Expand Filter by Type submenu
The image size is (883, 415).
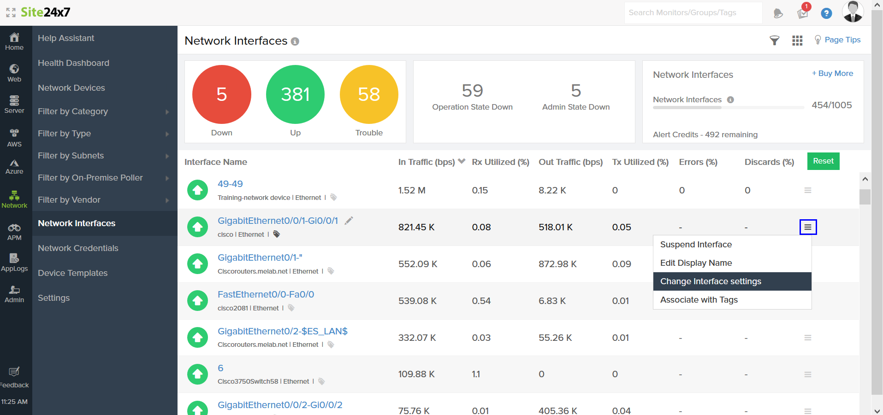pyautogui.click(x=167, y=134)
